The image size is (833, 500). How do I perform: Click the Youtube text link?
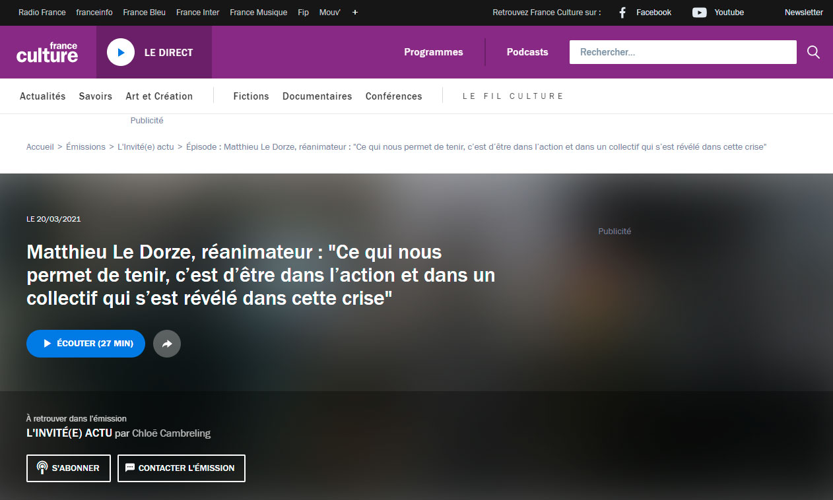pyautogui.click(x=729, y=13)
